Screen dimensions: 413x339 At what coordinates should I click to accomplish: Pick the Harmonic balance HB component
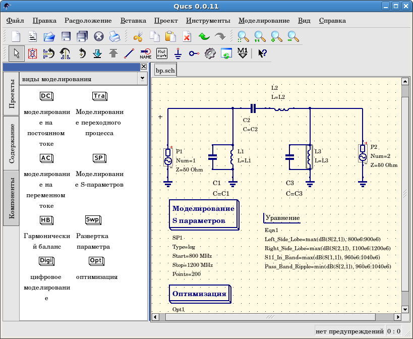pyautogui.click(x=46, y=220)
